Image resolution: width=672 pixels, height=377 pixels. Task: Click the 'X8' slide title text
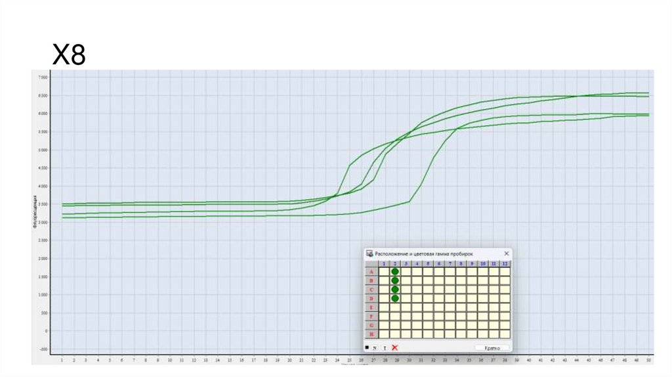68,55
